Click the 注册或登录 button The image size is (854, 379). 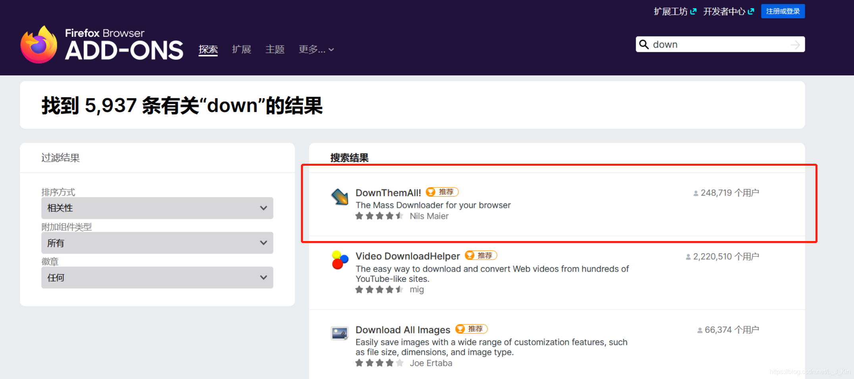[x=783, y=11]
